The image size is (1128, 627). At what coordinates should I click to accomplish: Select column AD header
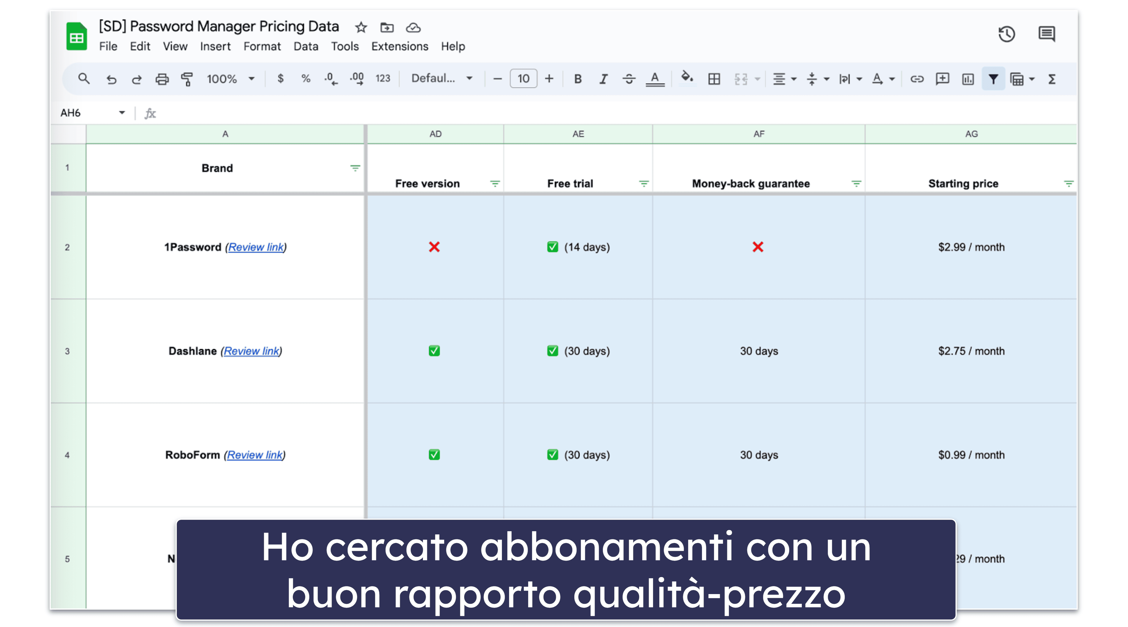pyautogui.click(x=435, y=134)
